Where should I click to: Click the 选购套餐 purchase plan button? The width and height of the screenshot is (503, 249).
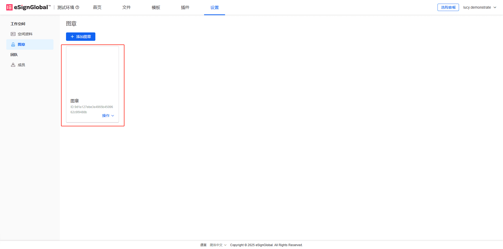click(x=448, y=7)
